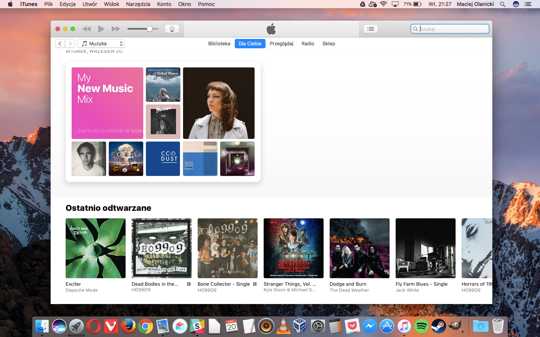Open Finder from the Dock

[x=42, y=327]
